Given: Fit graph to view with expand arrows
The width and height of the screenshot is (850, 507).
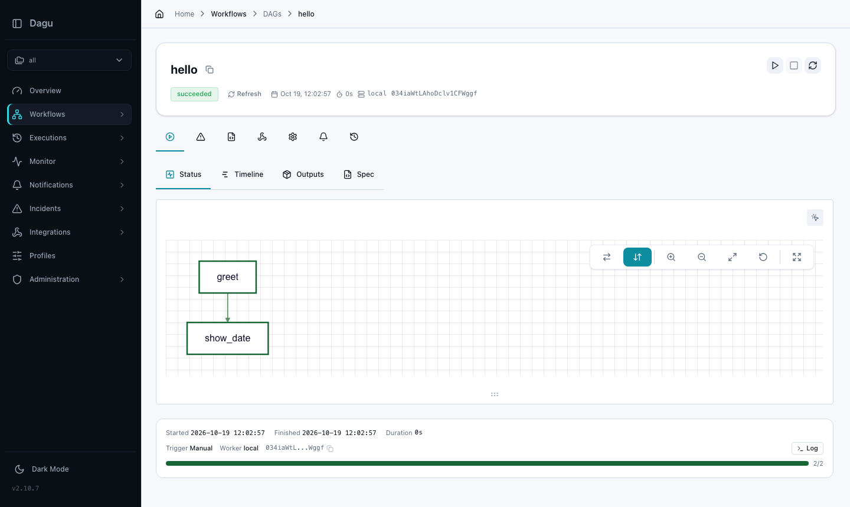Looking at the screenshot, I should (x=733, y=257).
